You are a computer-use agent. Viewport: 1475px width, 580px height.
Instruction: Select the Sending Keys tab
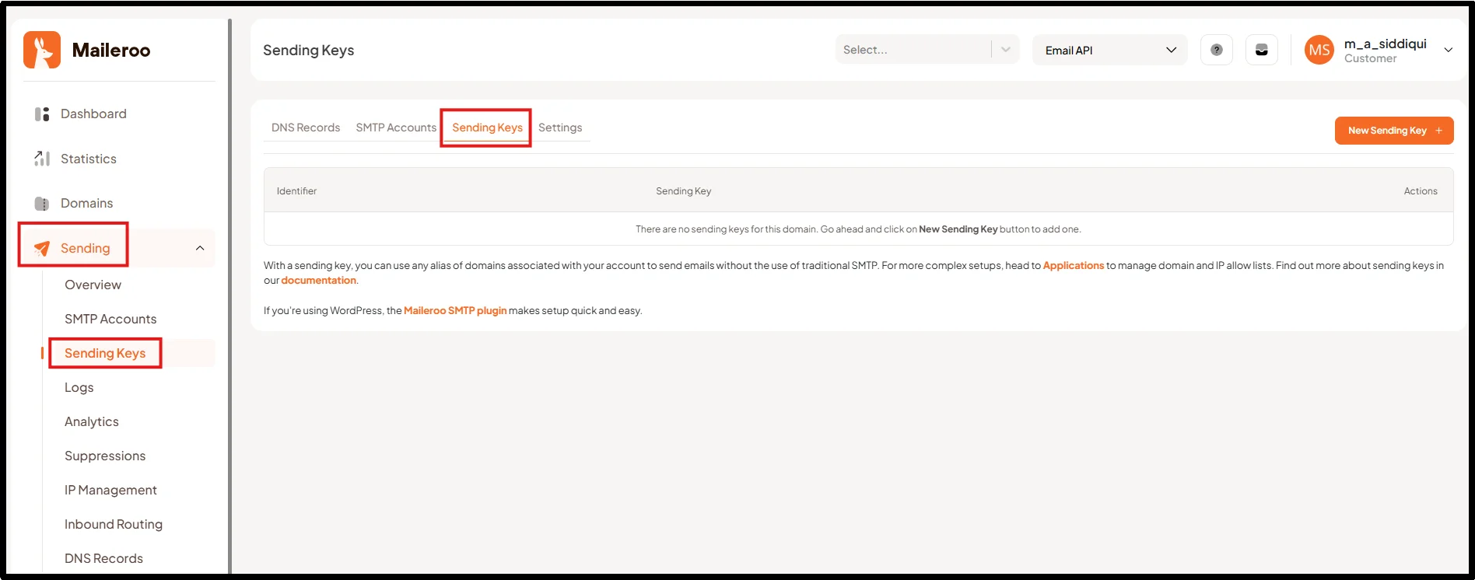(x=487, y=128)
